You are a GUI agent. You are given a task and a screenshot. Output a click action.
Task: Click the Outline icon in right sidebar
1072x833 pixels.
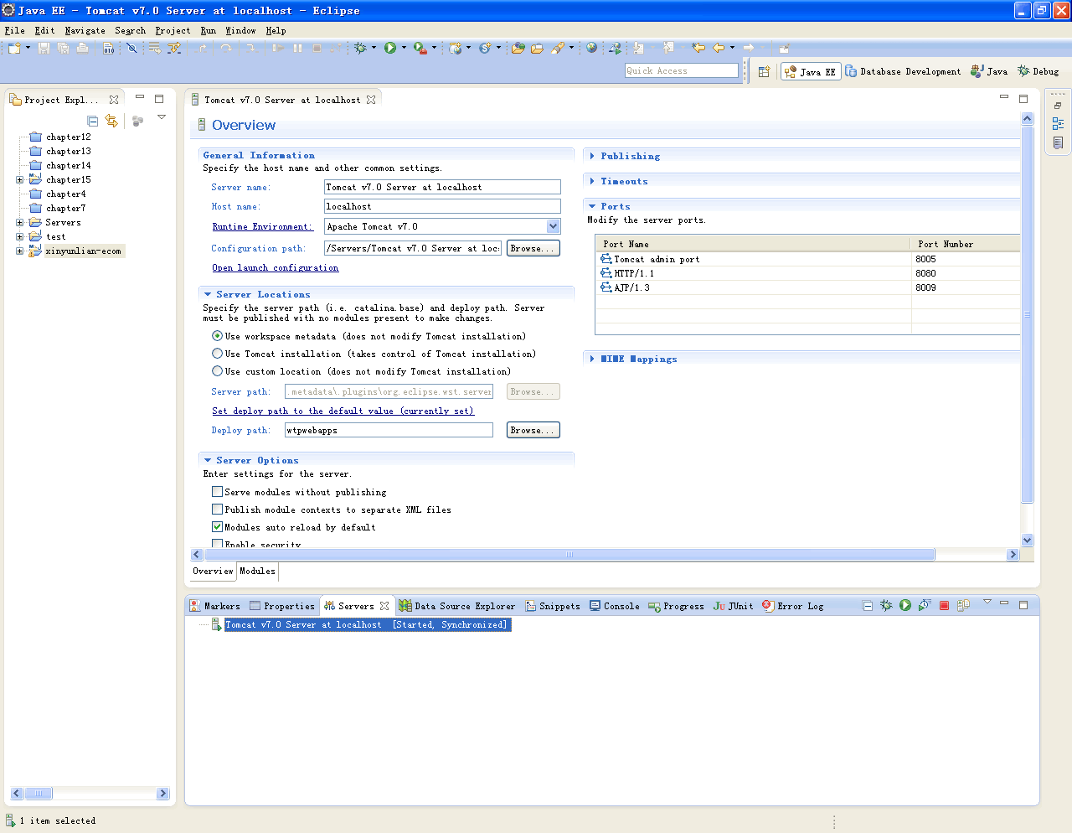[x=1058, y=124]
